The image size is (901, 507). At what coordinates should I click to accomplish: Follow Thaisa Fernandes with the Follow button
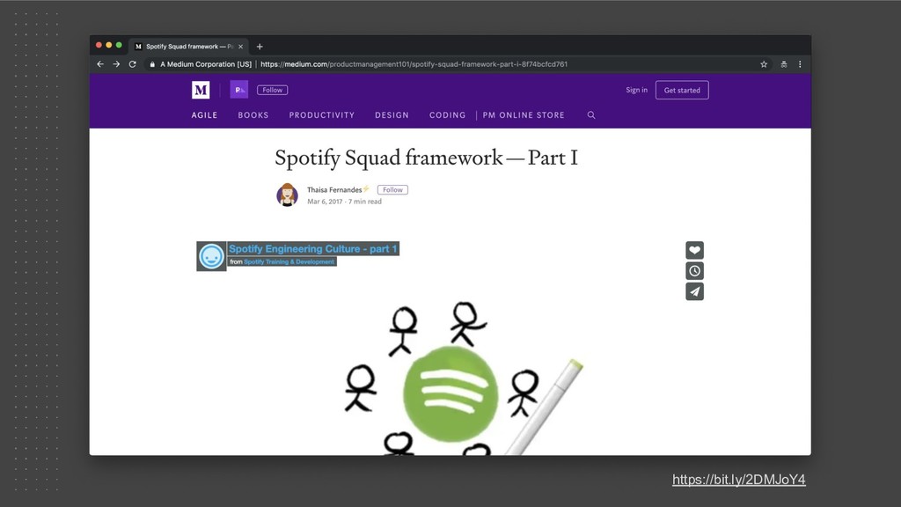click(x=392, y=190)
